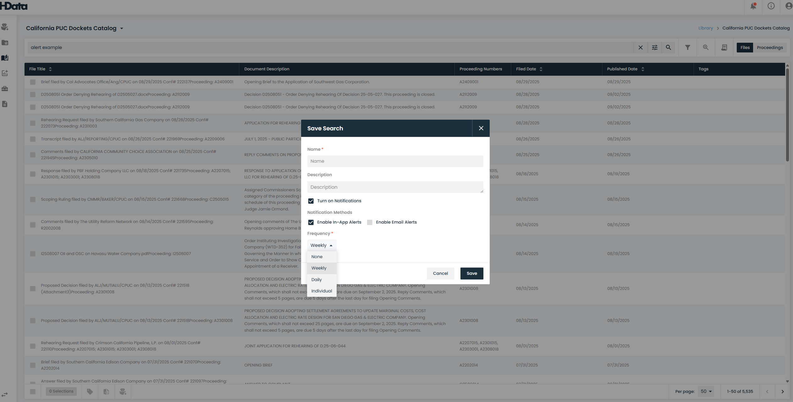Go to next page arrow
The width and height of the screenshot is (793, 402).
pos(783,391)
